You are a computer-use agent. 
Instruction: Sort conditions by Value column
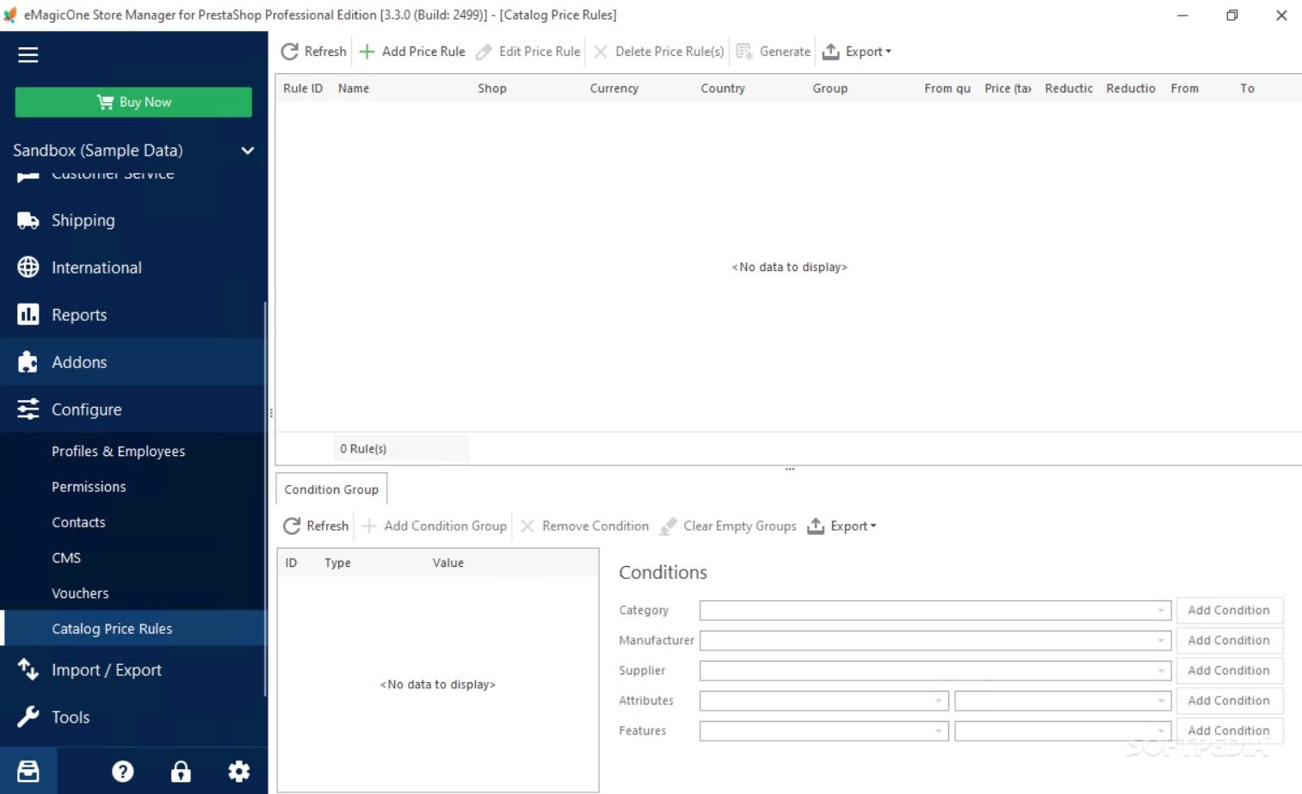[448, 563]
